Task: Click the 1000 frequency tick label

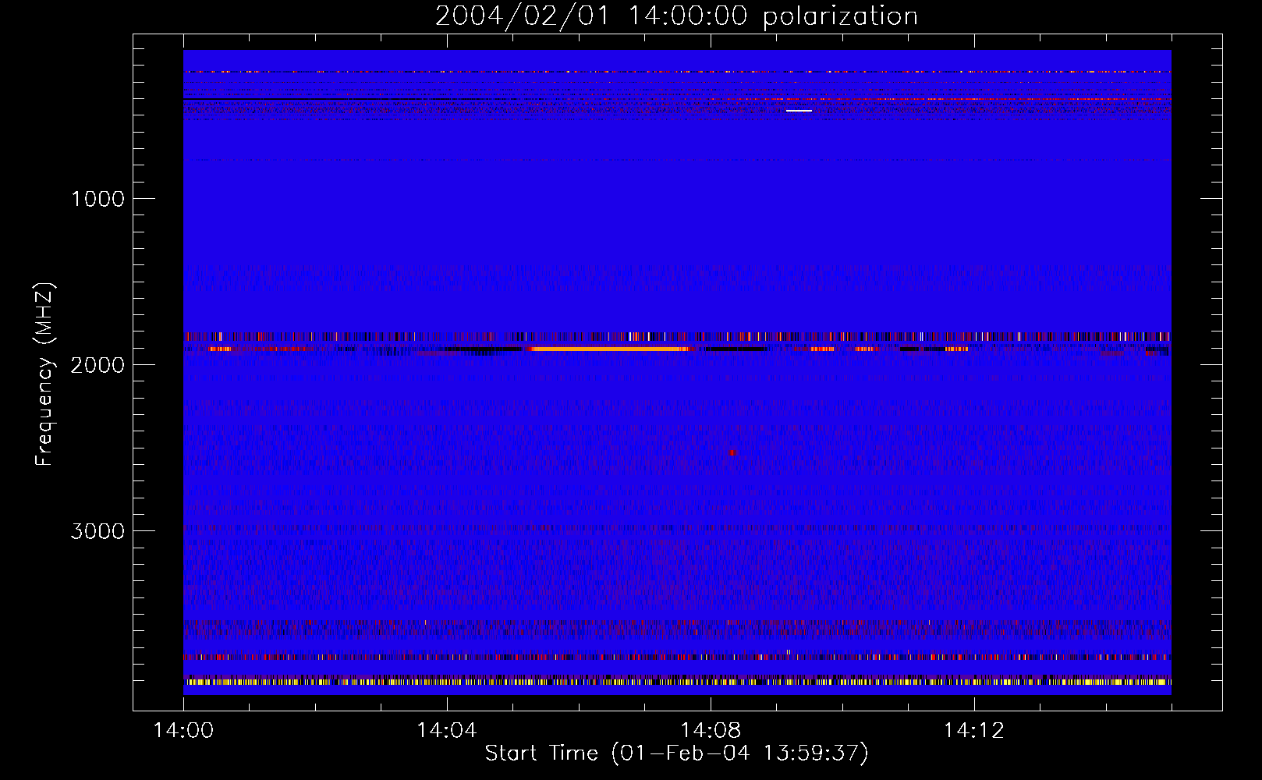Action: [97, 199]
